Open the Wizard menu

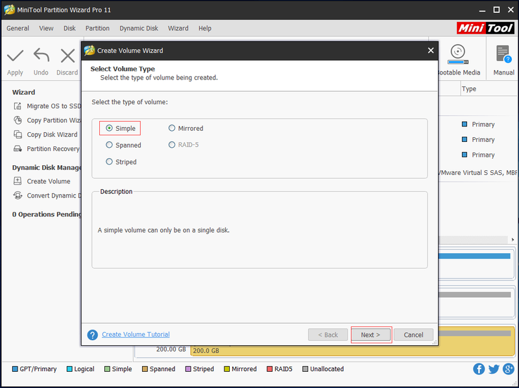click(x=178, y=29)
